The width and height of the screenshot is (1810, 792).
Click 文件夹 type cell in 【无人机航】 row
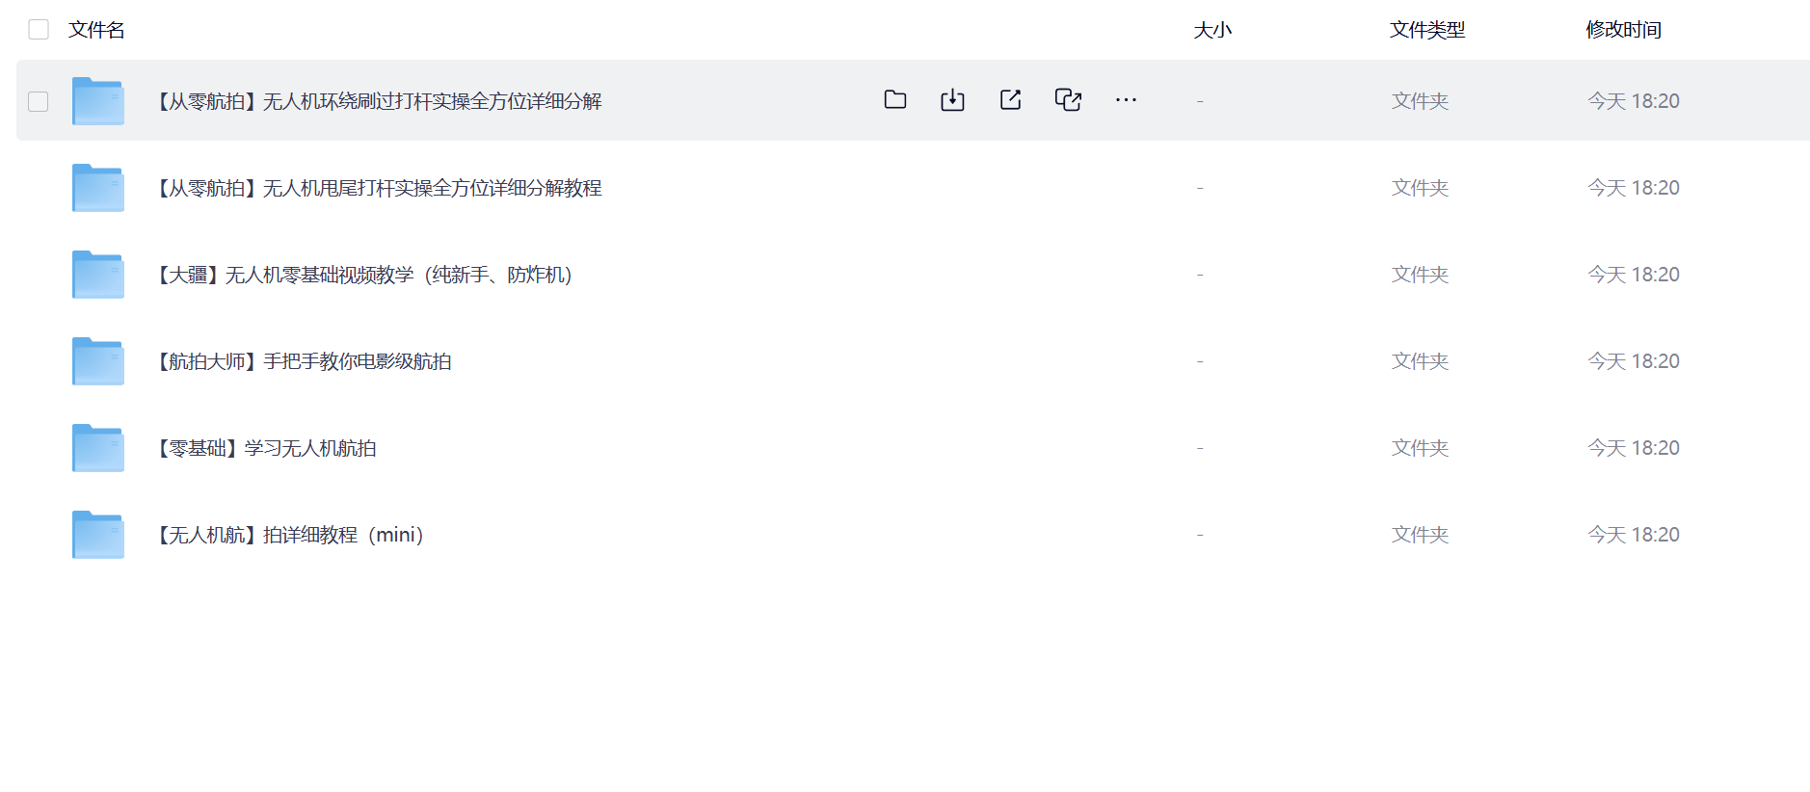click(x=1420, y=535)
